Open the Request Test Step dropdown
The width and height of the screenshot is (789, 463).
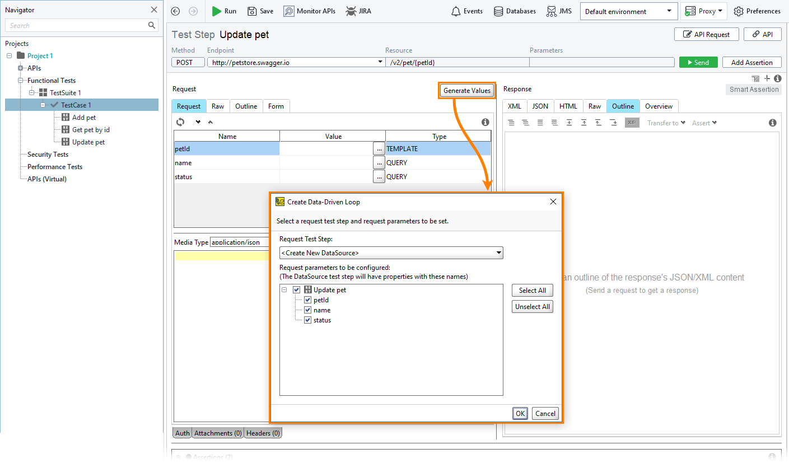(x=391, y=253)
